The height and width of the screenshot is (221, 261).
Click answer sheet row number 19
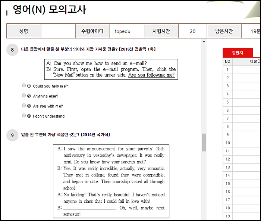tap(228, 216)
